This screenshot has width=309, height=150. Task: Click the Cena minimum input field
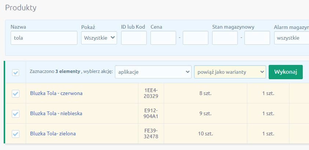tap(163, 38)
